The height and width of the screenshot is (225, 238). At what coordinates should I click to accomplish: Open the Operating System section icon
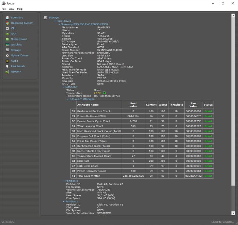pyautogui.click(x=7, y=23)
